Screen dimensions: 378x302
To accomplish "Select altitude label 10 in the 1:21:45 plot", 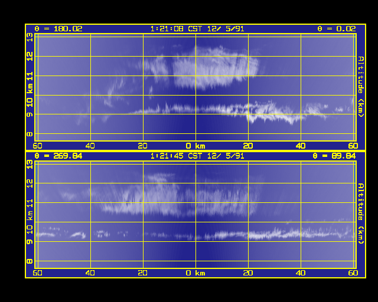I will click(30, 229).
